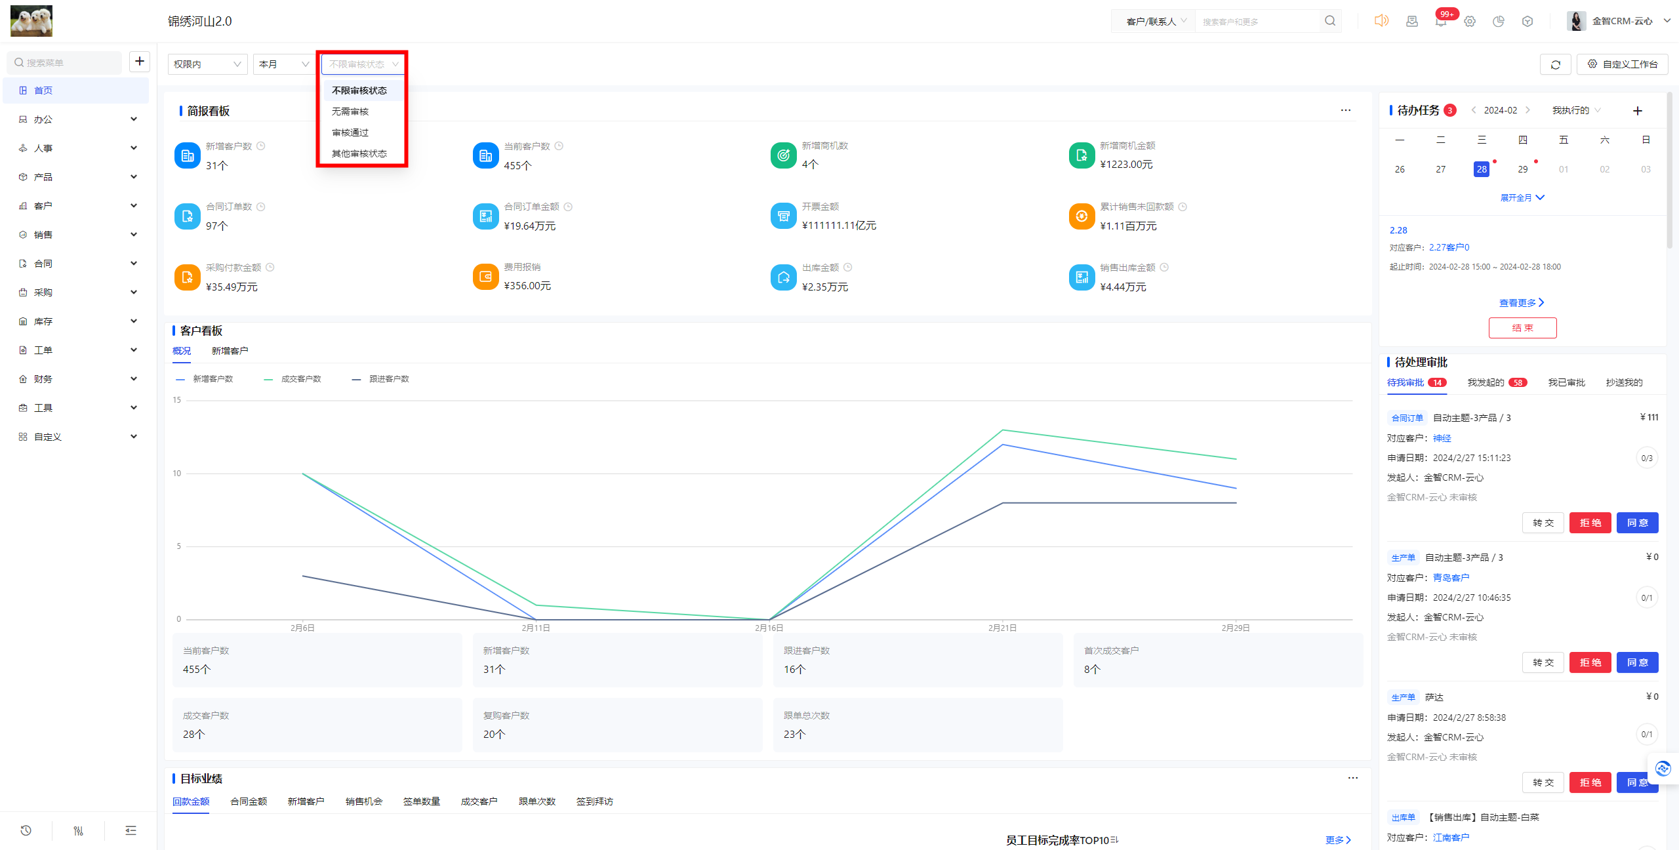Viewport: 1679px width, 850px height.
Task: Click the sliders settings icon at sidebar bottom
Action: pos(79,830)
